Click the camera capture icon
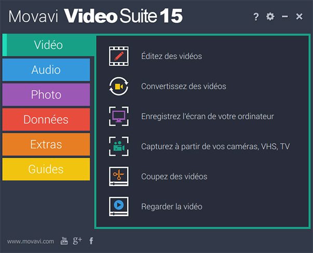 [119, 146]
